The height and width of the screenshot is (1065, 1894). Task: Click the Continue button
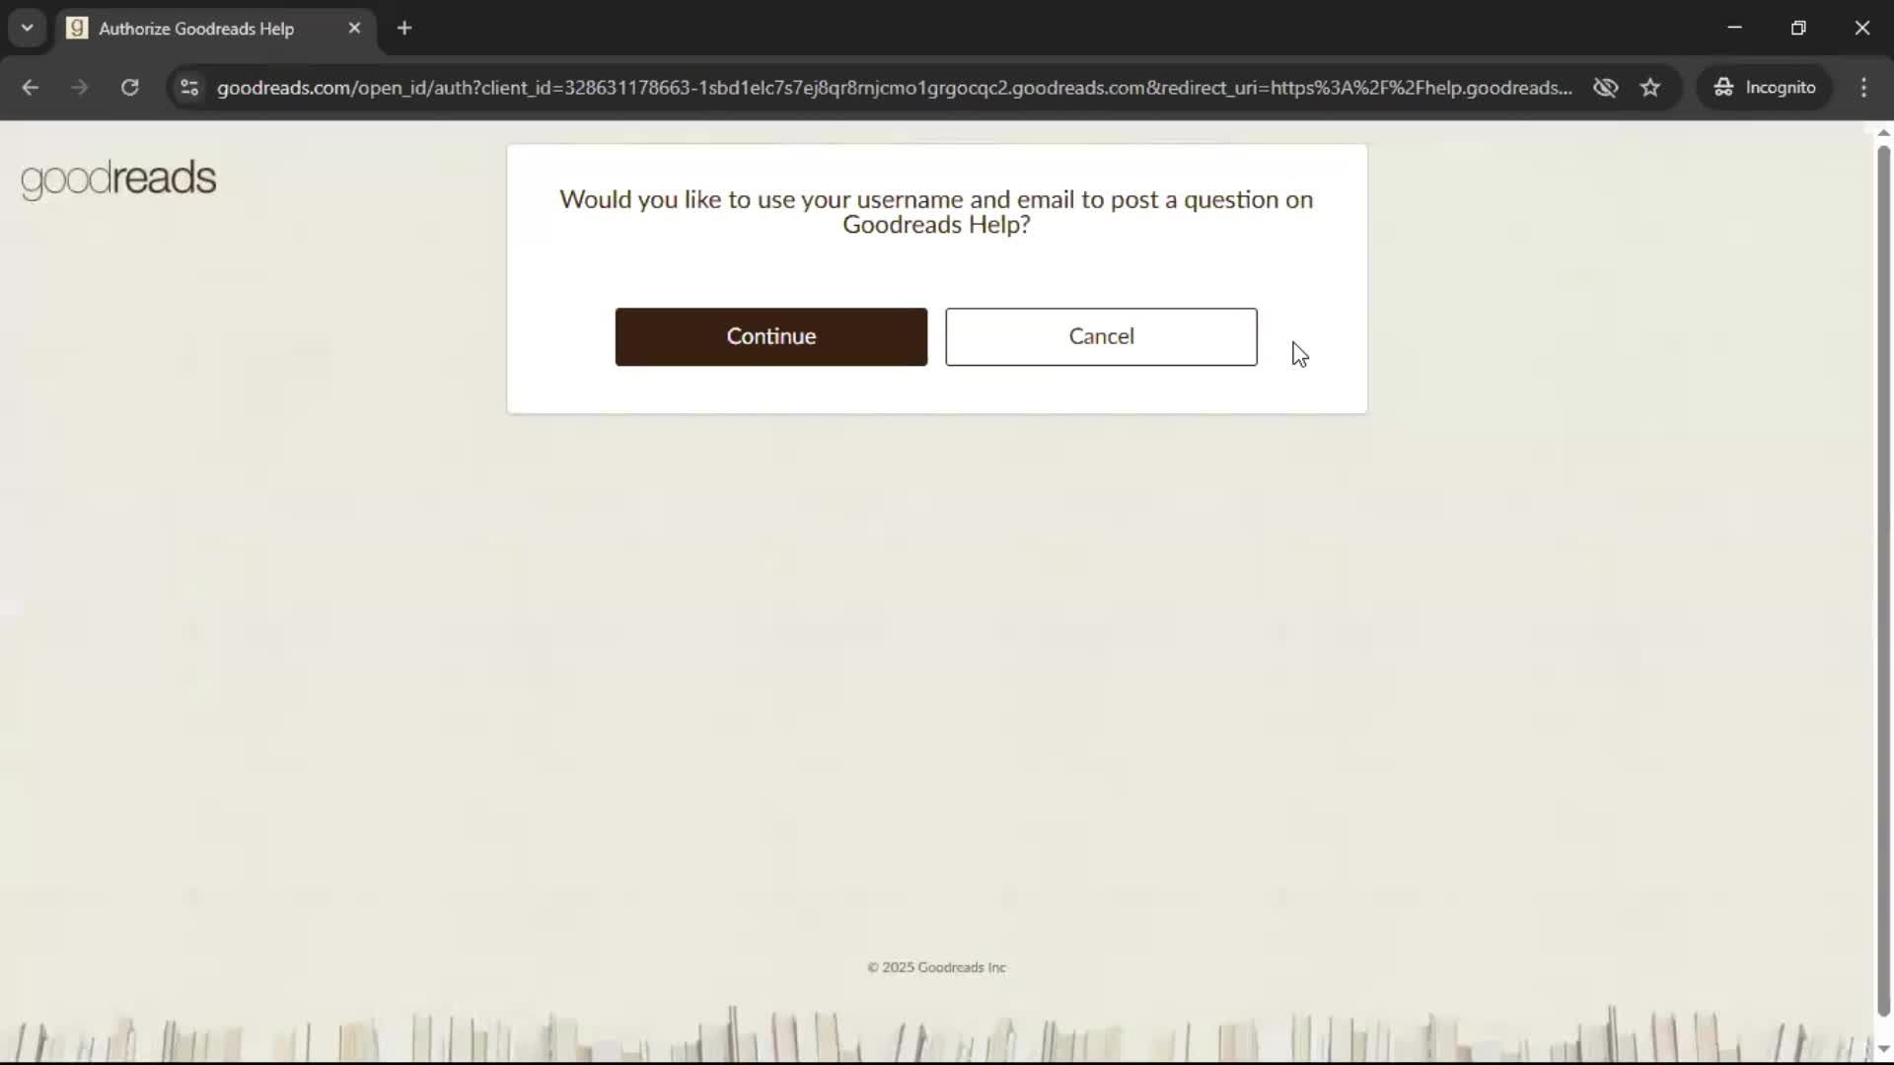pyautogui.click(x=770, y=336)
